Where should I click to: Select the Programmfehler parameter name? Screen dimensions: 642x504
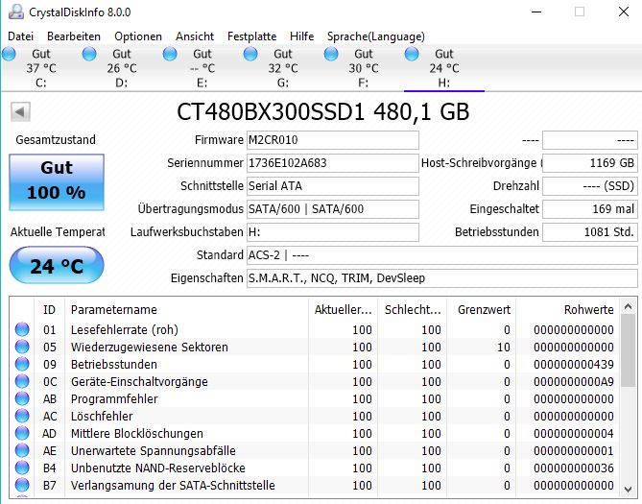[114, 398]
